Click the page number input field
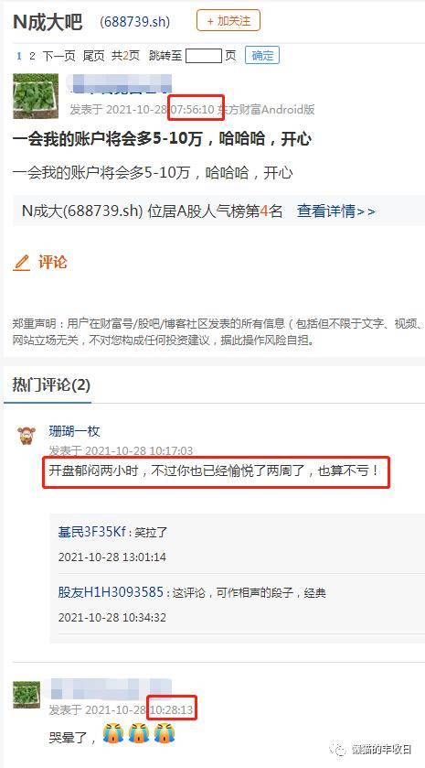Image resolution: width=425 pixels, height=768 pixels. point(204,56)
